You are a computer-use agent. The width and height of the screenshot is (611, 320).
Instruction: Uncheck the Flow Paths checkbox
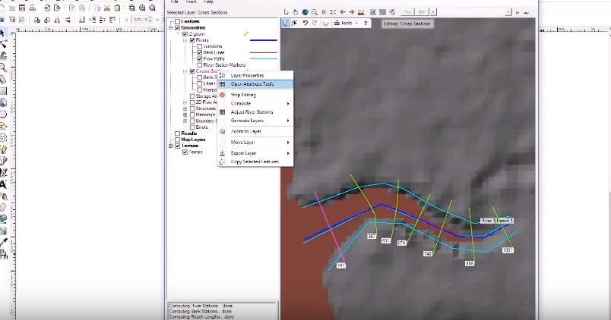coord(200,58)
